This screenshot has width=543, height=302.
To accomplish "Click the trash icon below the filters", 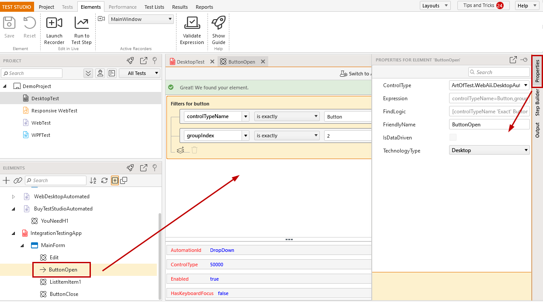I will click(x=194, y=150).
